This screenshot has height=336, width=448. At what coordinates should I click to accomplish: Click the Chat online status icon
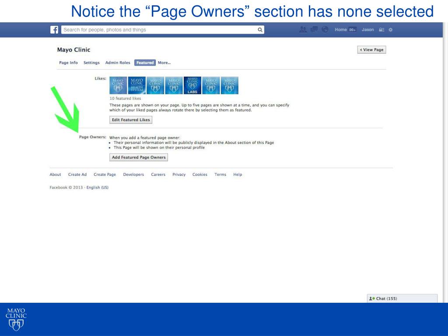(x=372, y=298)
